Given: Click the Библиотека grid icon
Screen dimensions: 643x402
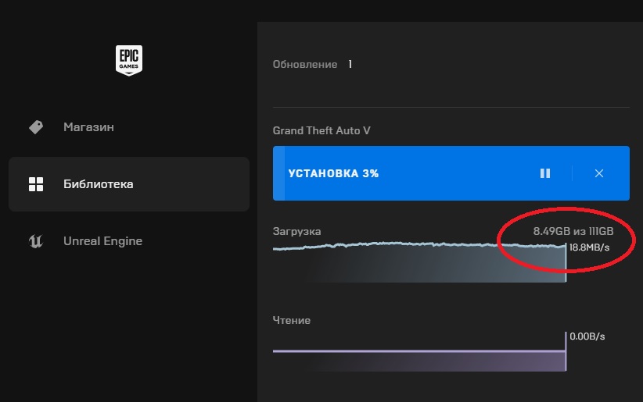Looking at the screenshot, I should (36, 184).
